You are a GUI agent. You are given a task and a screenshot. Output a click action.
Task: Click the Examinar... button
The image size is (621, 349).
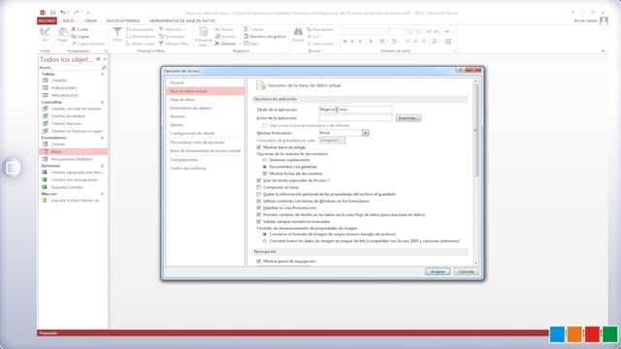[x=409, y=118]
